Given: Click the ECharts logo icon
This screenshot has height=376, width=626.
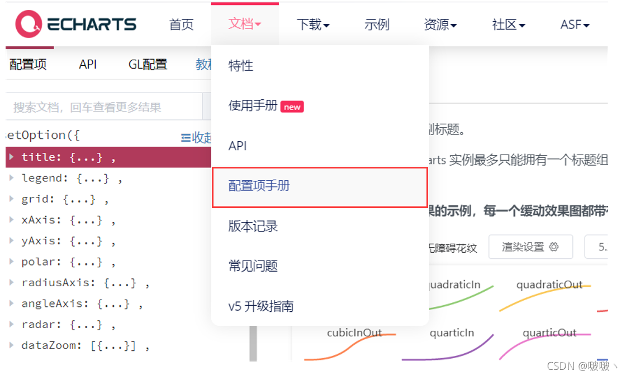Looking at the screenshot, I should [29, 24].
